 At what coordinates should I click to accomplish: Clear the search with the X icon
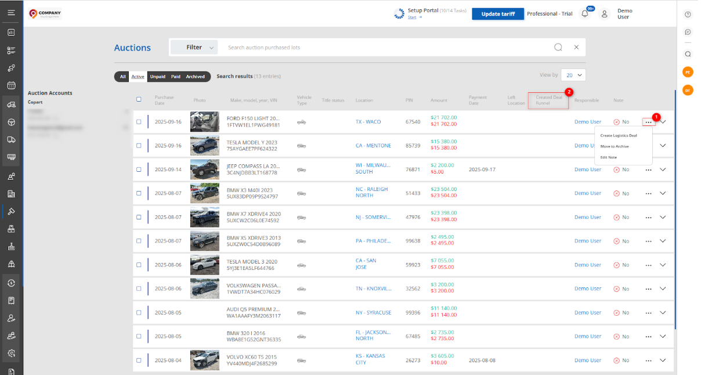(576, 48)
